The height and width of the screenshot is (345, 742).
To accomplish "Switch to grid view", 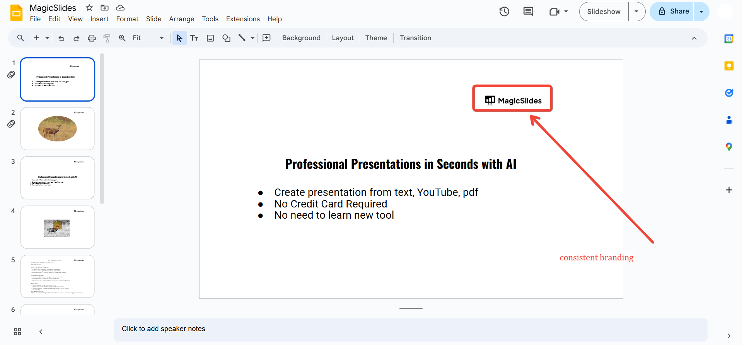I will [x=17, y=332].
